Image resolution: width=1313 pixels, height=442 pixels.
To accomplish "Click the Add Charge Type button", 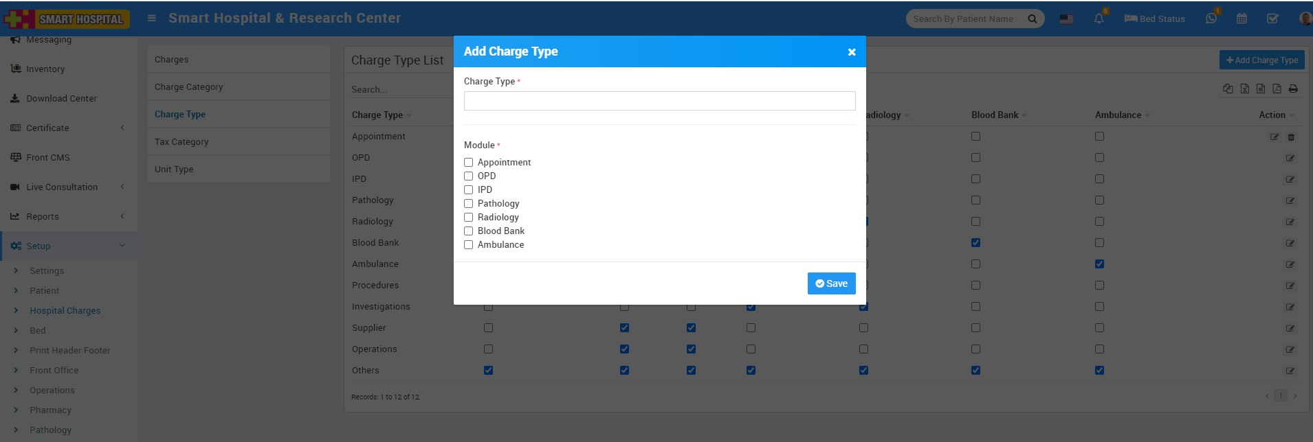I will pyautogui.click(x=1261, y=60).
